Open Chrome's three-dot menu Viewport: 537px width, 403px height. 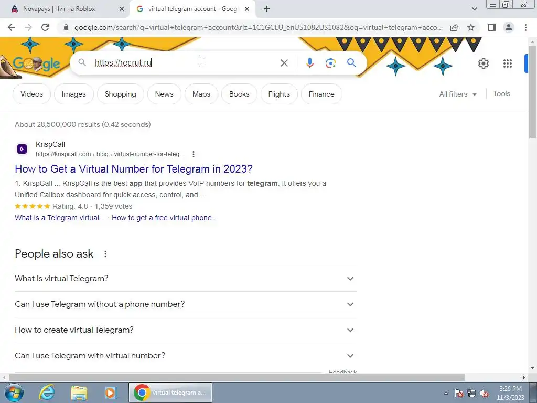[x=525, y=27]
